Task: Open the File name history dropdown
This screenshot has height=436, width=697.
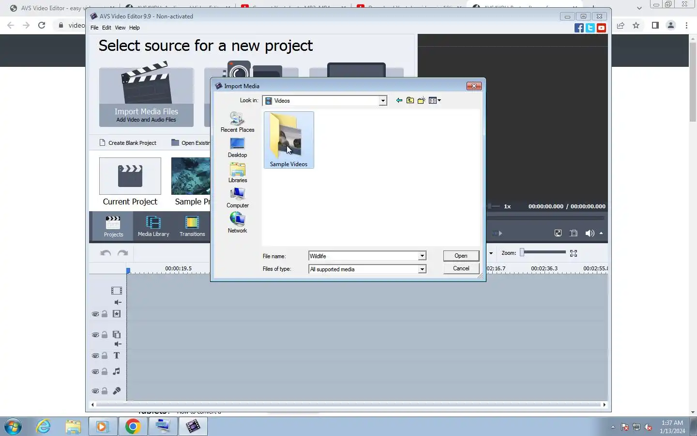Action: (422, 256)
